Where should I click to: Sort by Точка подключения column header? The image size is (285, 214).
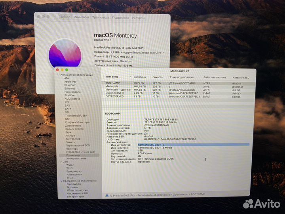pos(181,77)
